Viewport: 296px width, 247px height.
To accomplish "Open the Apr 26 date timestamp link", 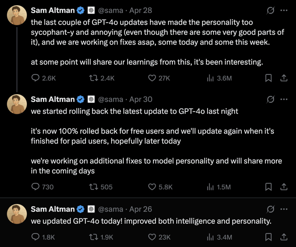I will tap(141, 209).
